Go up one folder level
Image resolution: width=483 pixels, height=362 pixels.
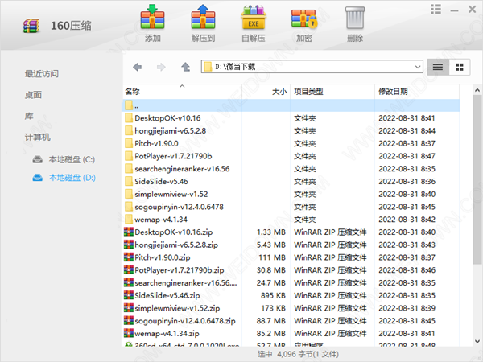[185, 67]
